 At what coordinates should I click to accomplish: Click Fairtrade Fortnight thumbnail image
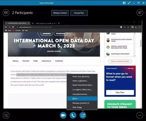pyautogui.click(x=108, y=54)
